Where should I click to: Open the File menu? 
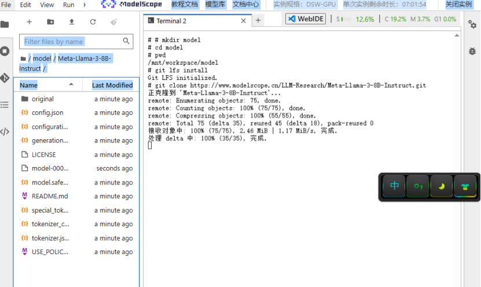(6, 5)
